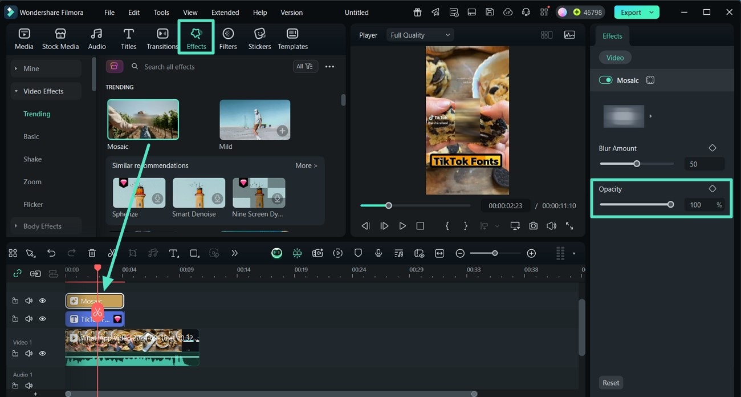Click the Reset button in Effects panel

coord(611,383)
